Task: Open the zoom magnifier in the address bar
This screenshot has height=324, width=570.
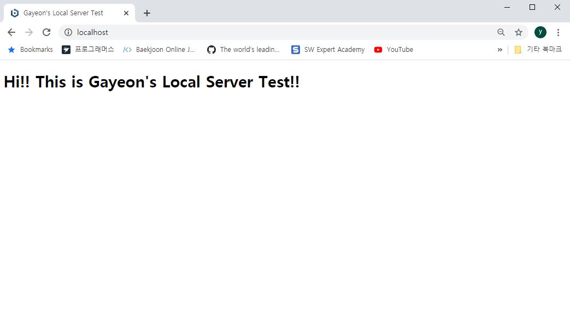Action: point(501,32)
